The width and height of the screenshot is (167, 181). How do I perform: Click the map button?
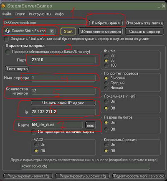tap(91, 125)
